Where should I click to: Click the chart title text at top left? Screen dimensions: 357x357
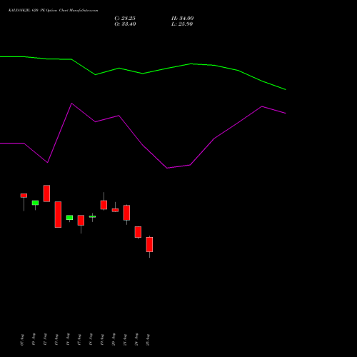point(53,11)
